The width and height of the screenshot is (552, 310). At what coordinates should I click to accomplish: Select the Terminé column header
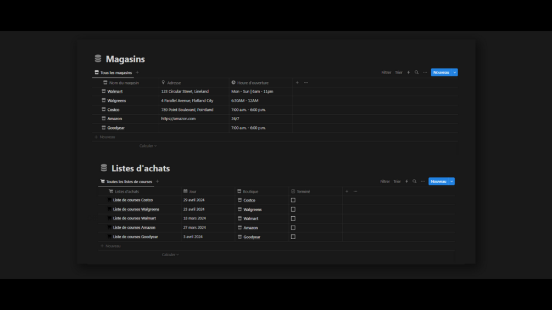point(300,191)
